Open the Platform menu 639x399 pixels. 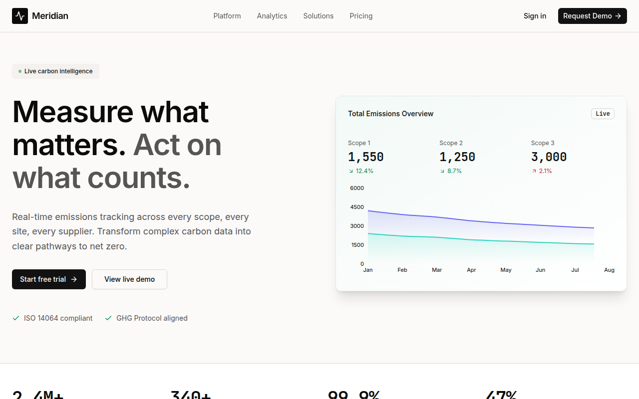[227, 16]
